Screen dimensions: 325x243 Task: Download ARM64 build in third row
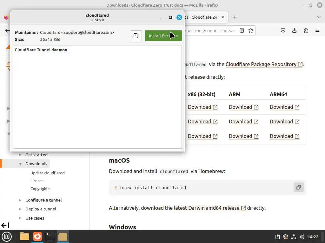coord(284,136)
